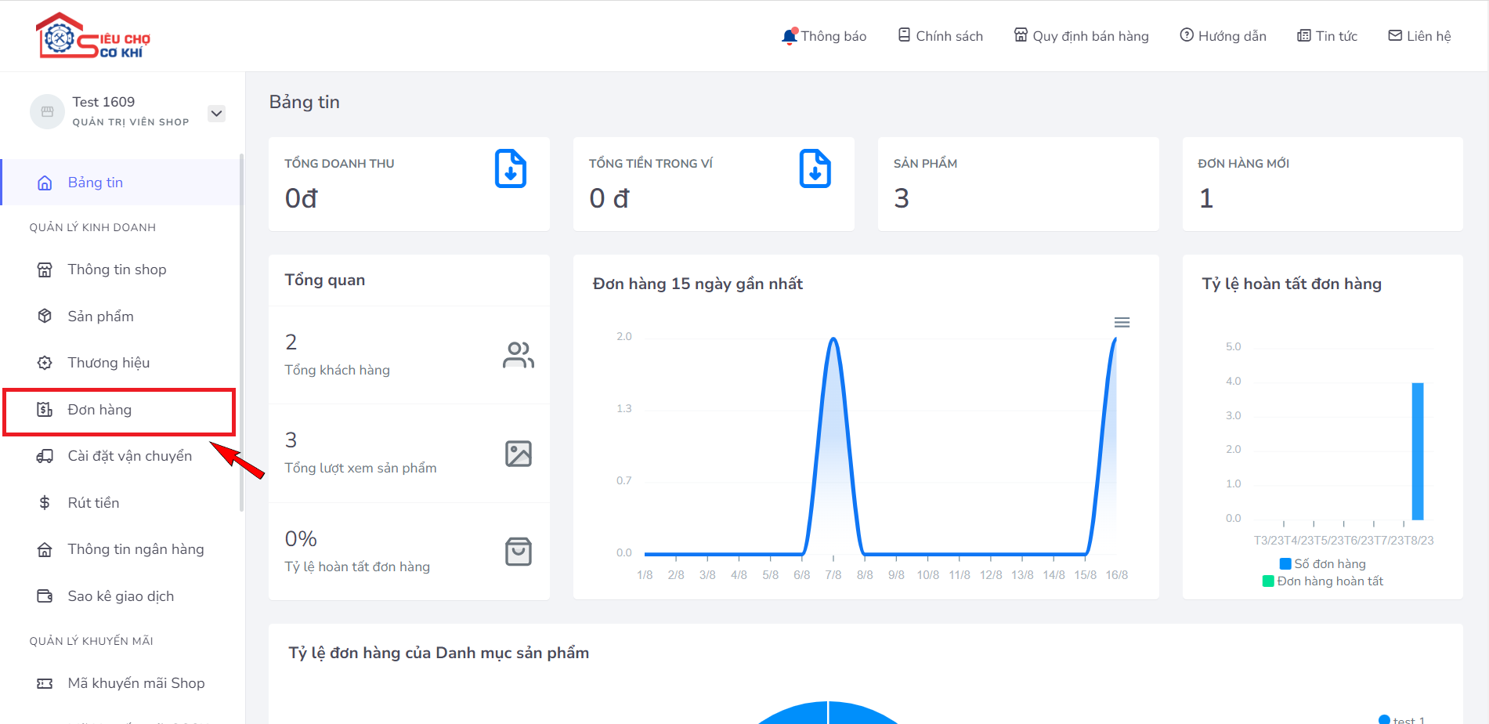This screenshot has width=1489, height=724.
Task: Click the store icon beside Thông tin shop
Action: click(x=45, y=270)
